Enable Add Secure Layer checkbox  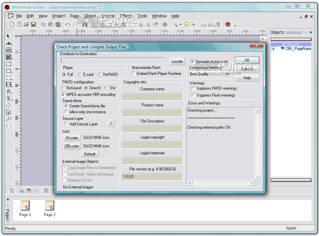click(66, 124)
